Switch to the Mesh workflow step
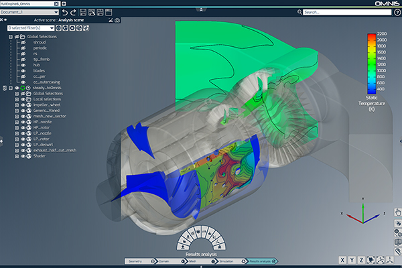 point(200,261)
